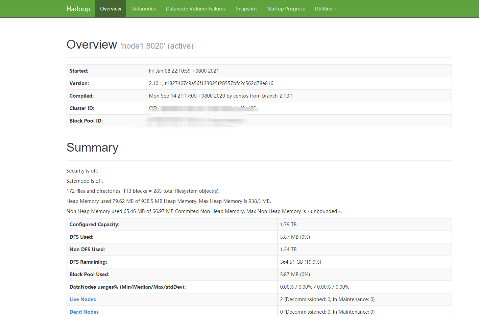The width and height of the screenshot is (479, 316).
Task: Select the Summary section heading
Action: click(92, 148)
